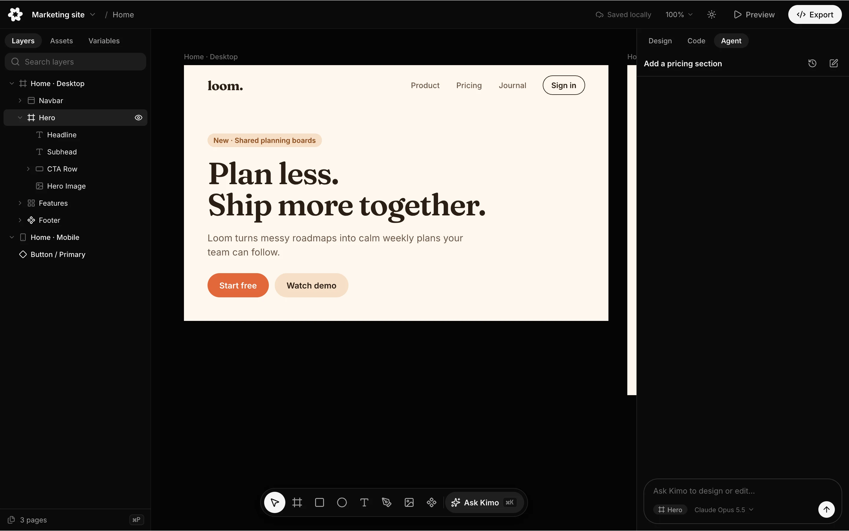The width and height of the screenshot is (849, 531).
Task: Collapse the Home · Mobile frame
Action: coord(11,238)
